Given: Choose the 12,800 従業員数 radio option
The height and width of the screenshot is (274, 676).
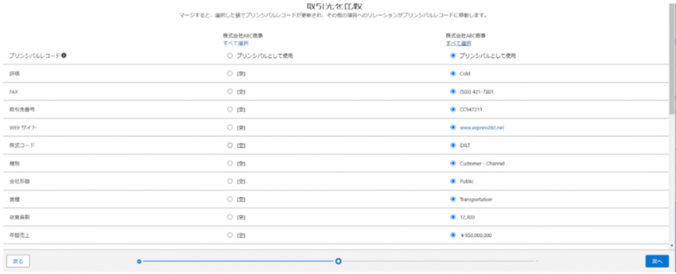Looking at the screenshot, I should pyautogui.click(x=453, y=217).
